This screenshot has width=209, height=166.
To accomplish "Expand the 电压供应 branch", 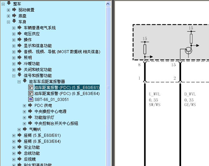I will (x=14, y=34).
